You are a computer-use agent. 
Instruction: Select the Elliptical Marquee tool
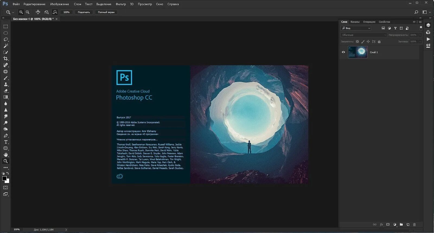coord(6,33)
